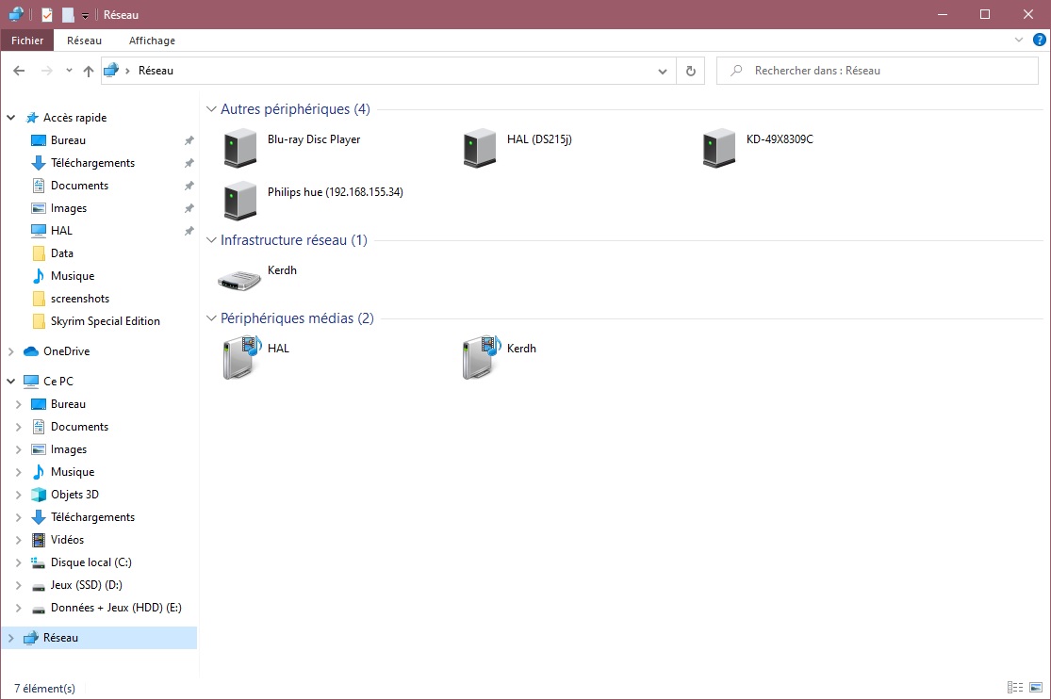The width and height of the screenshot is (1051, 700).
Task: Expand the OneDrive tree node
Action: click(10, 351)
